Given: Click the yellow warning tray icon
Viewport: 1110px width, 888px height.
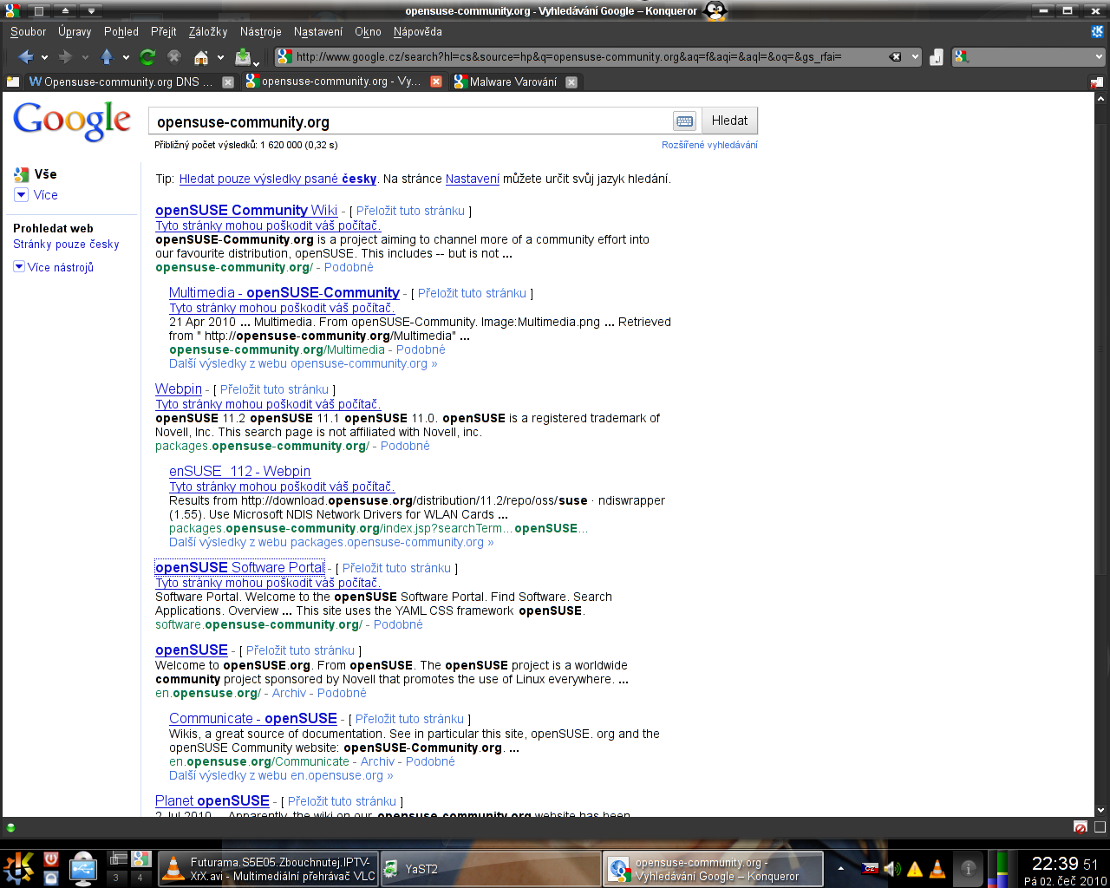Looking at the screenshot, I should click(915, 869).
